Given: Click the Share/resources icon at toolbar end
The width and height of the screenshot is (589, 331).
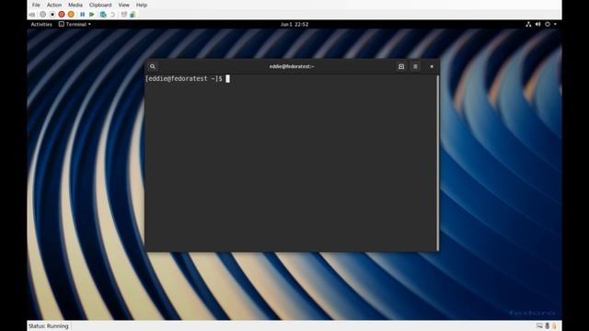Looking at the screenshot, I should pyautogui.click(x=133, y=15).
